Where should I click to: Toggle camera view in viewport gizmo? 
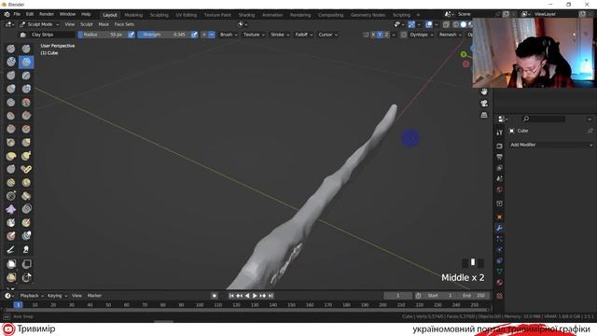click(x=484, y=104)
